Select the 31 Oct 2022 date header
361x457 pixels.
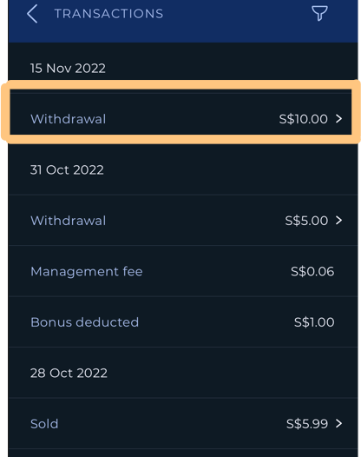67,169
